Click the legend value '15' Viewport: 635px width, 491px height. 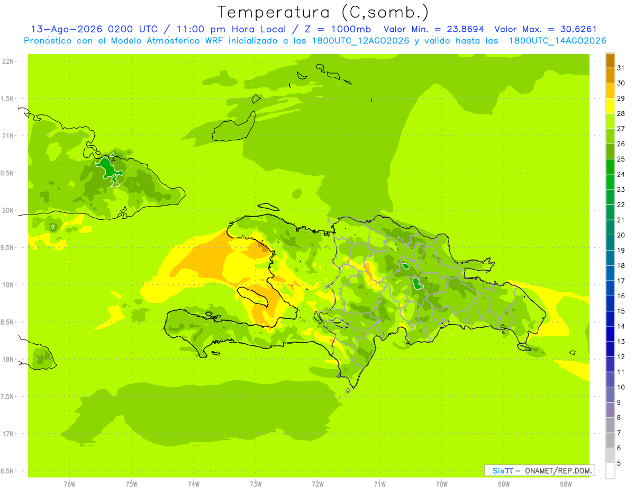tap(621, 311)
